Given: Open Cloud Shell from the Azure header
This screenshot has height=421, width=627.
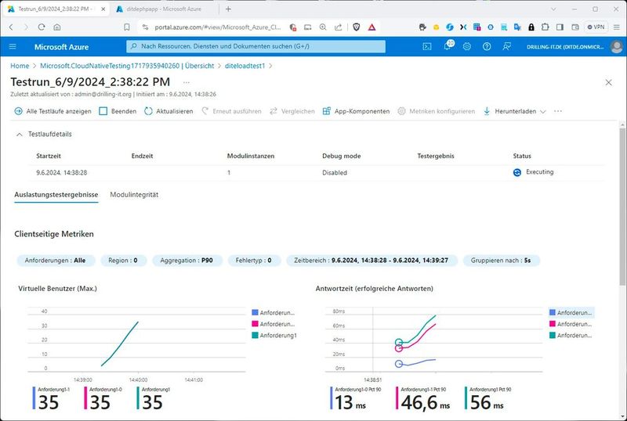Looking at the screenshot, I should (x=427, y=47).
